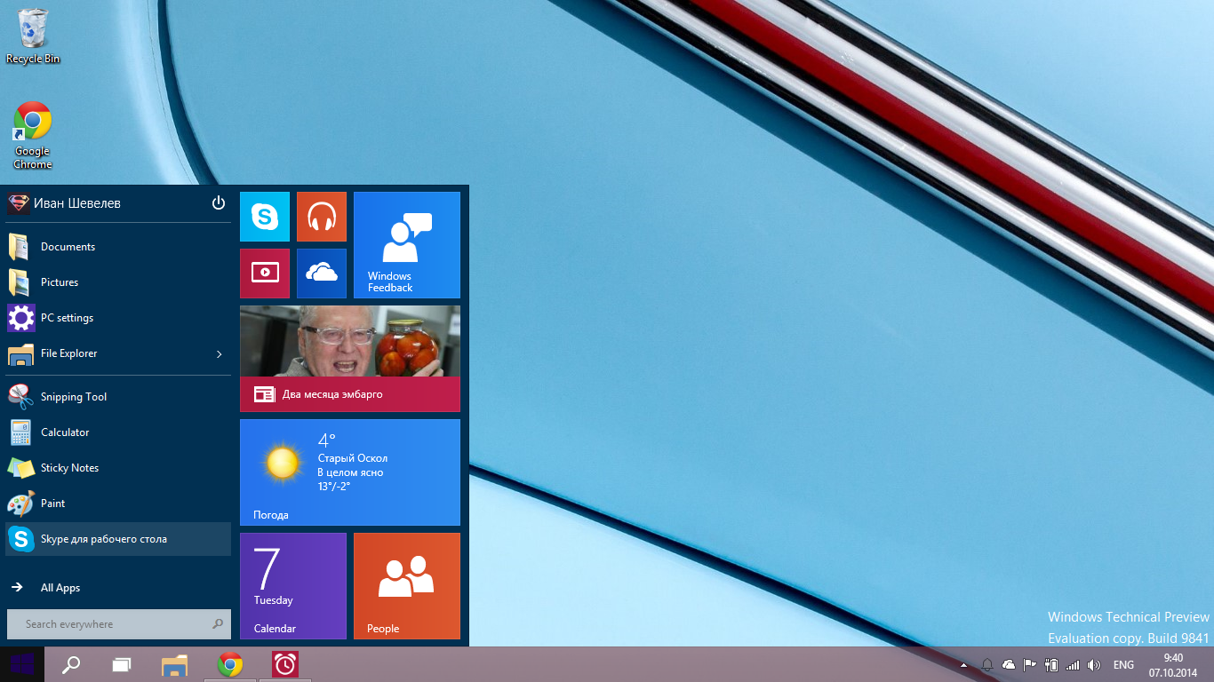Open Task View from the taskbar
Screen dimensions: 1214x682
pos(122,664)
